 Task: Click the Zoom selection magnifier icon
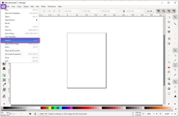169,79
